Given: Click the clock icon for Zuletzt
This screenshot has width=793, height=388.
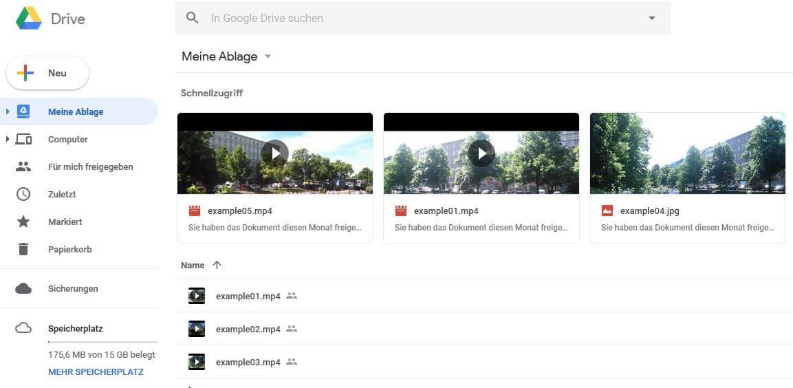Looking at the screenshot, I should [x=23, y=194].
